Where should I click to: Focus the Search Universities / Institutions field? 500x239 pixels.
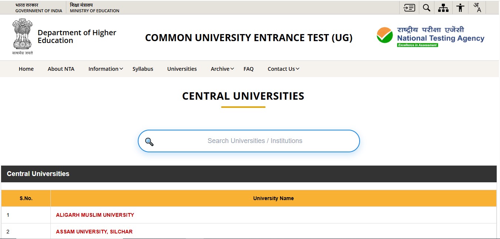pos(249,141)
